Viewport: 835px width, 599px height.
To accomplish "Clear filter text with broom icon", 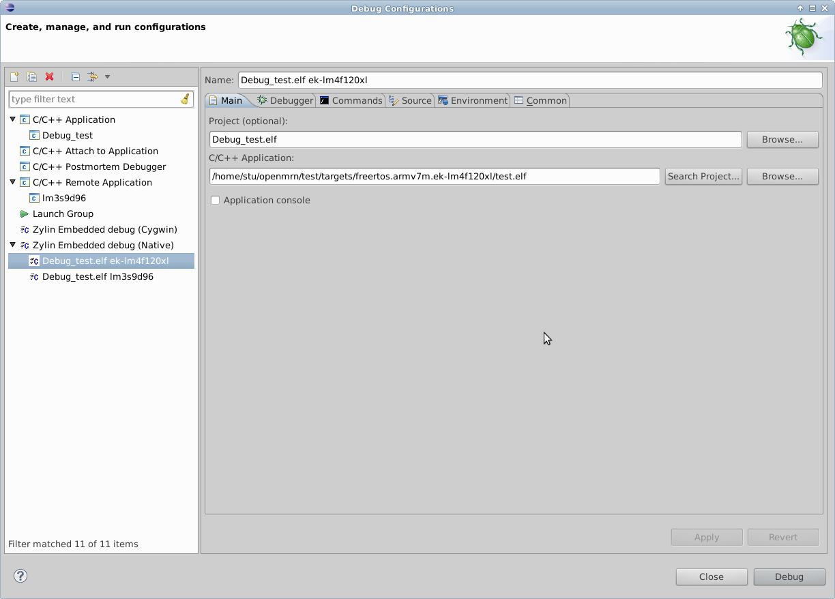I will pos(185,99).
